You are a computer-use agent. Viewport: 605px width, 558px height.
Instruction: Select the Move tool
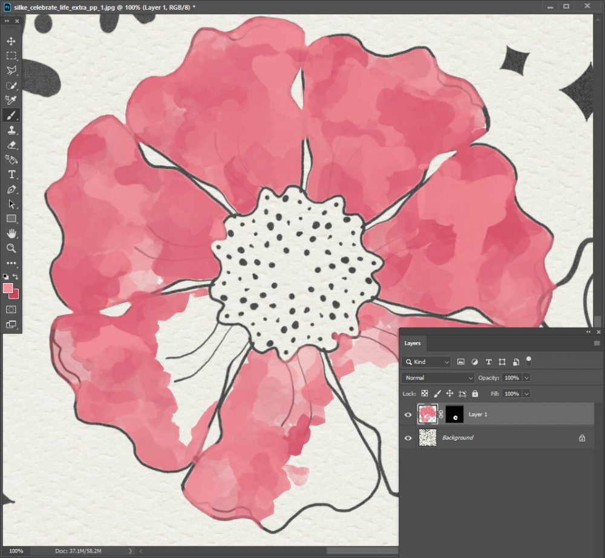[x=11, y=41]
